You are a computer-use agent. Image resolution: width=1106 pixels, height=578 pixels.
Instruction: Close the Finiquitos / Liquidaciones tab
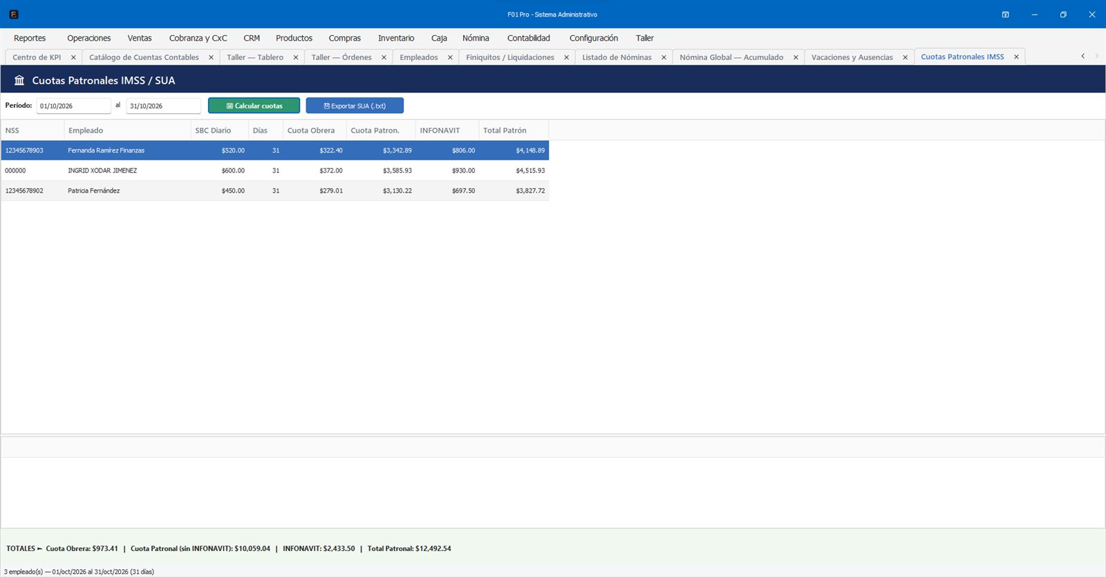pos(566,57)
